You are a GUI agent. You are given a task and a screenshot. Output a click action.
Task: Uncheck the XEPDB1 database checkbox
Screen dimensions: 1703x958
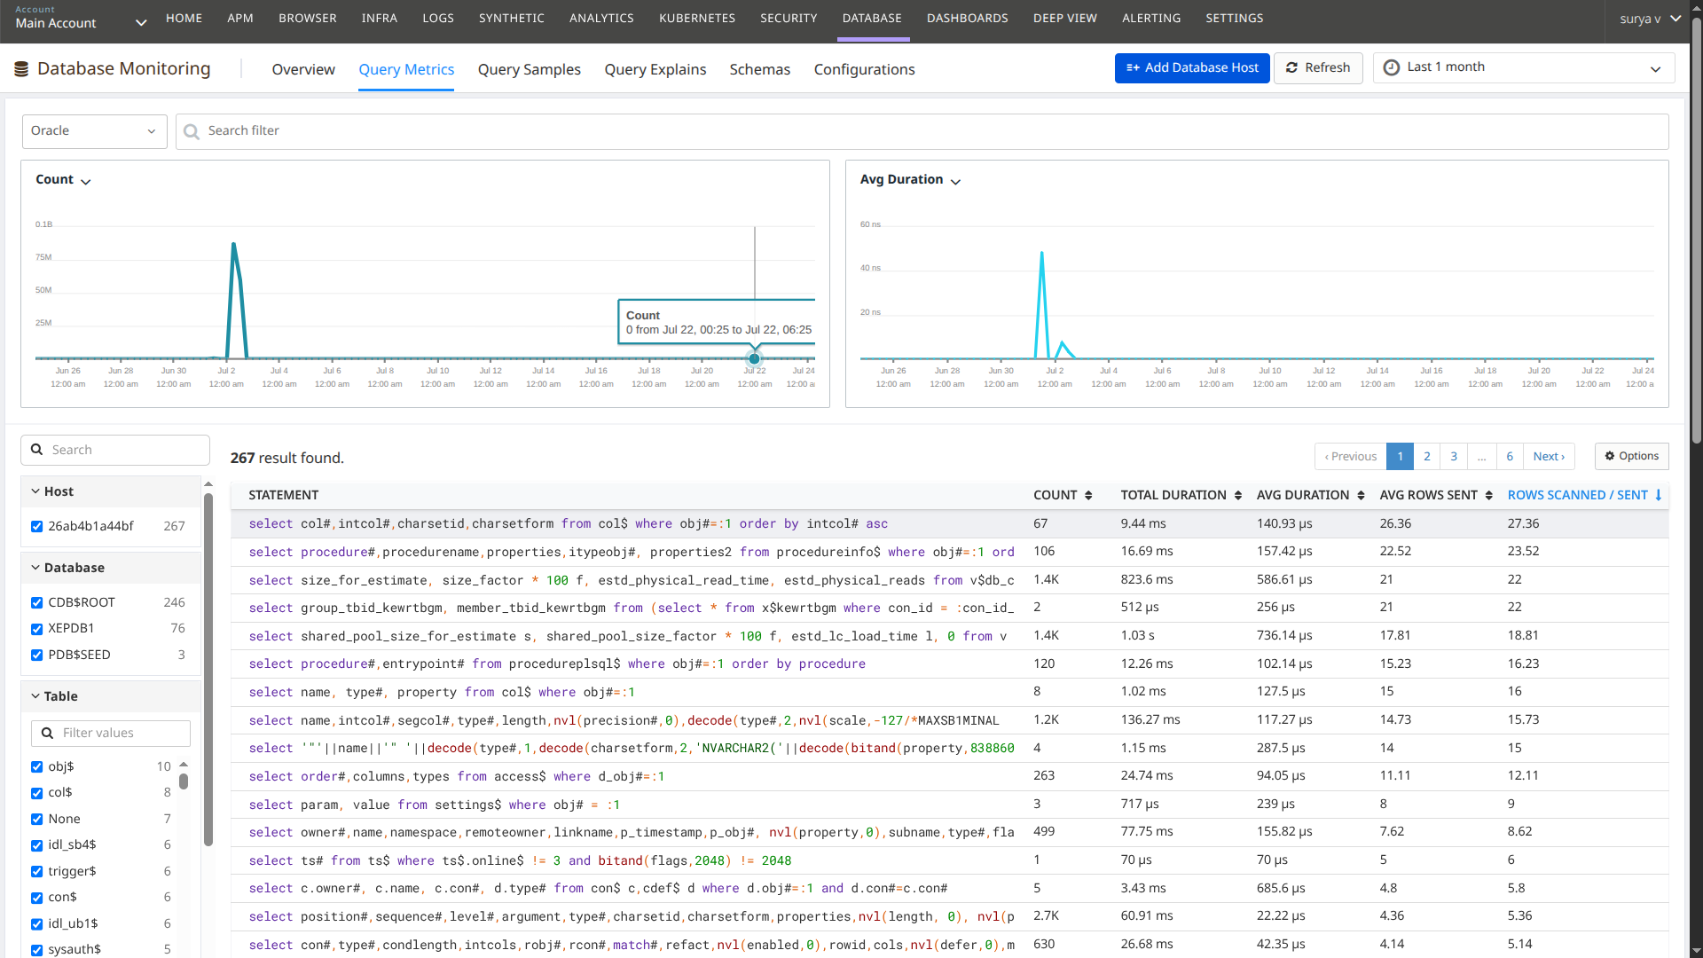[x=36, y=628]
